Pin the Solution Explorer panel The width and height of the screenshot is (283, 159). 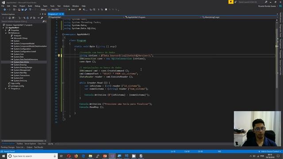[42, 14]
